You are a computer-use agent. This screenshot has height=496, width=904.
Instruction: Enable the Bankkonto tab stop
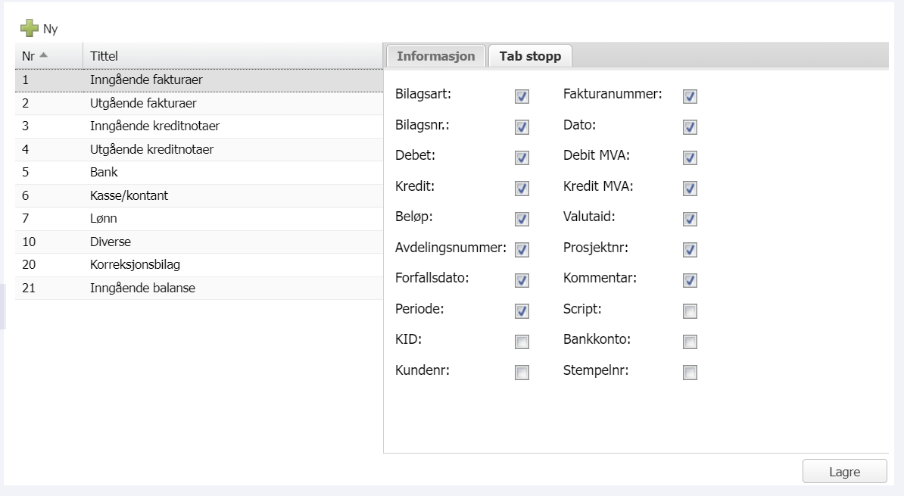coord(690,342)
